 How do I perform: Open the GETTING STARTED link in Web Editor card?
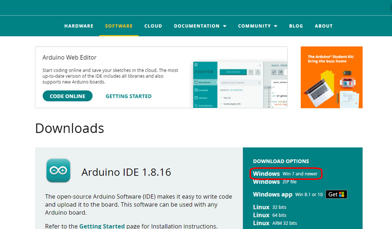[x=129, y=96]
